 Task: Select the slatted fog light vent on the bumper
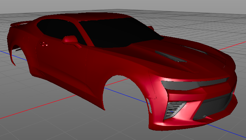click(x=174, y=110)
